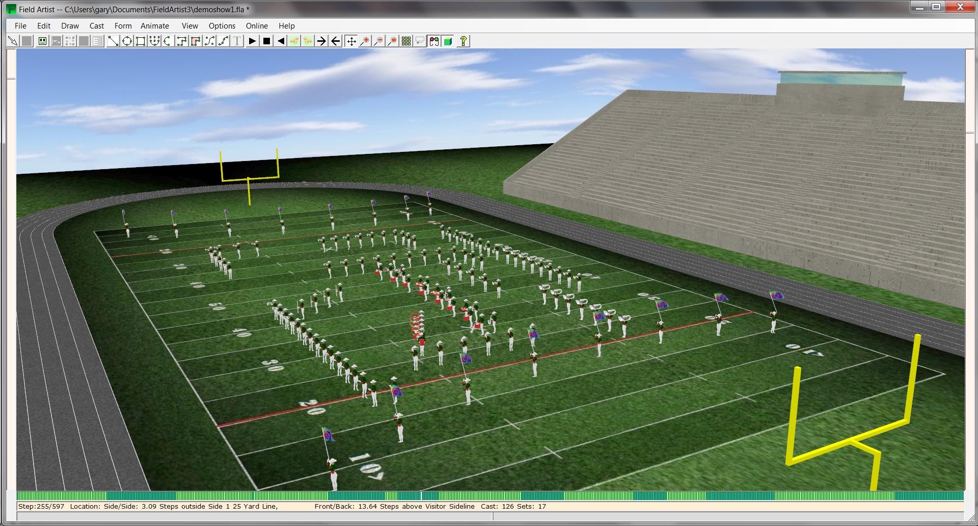
Task: Open the Cast menu
Action: click(x=96, y=26)
